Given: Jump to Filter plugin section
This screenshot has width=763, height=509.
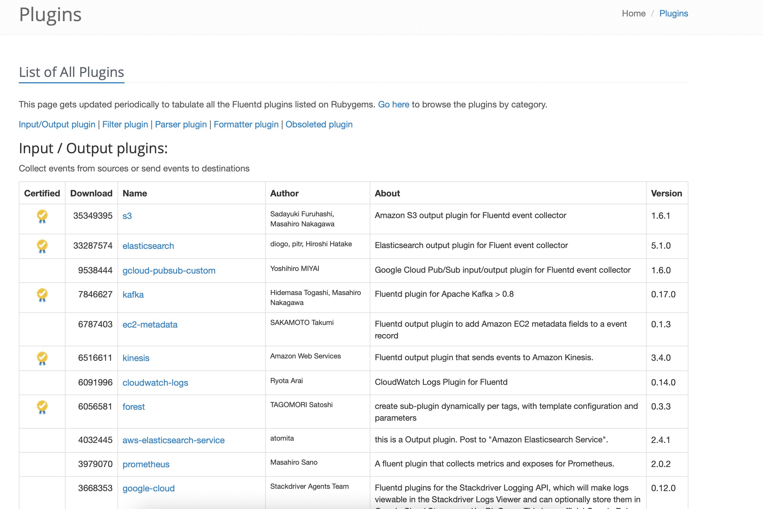Looking at the screenshot, I should click(125, 124).
